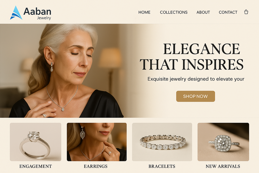Select the solitaire engagement ring thumbnail

(x=36, y=142)
